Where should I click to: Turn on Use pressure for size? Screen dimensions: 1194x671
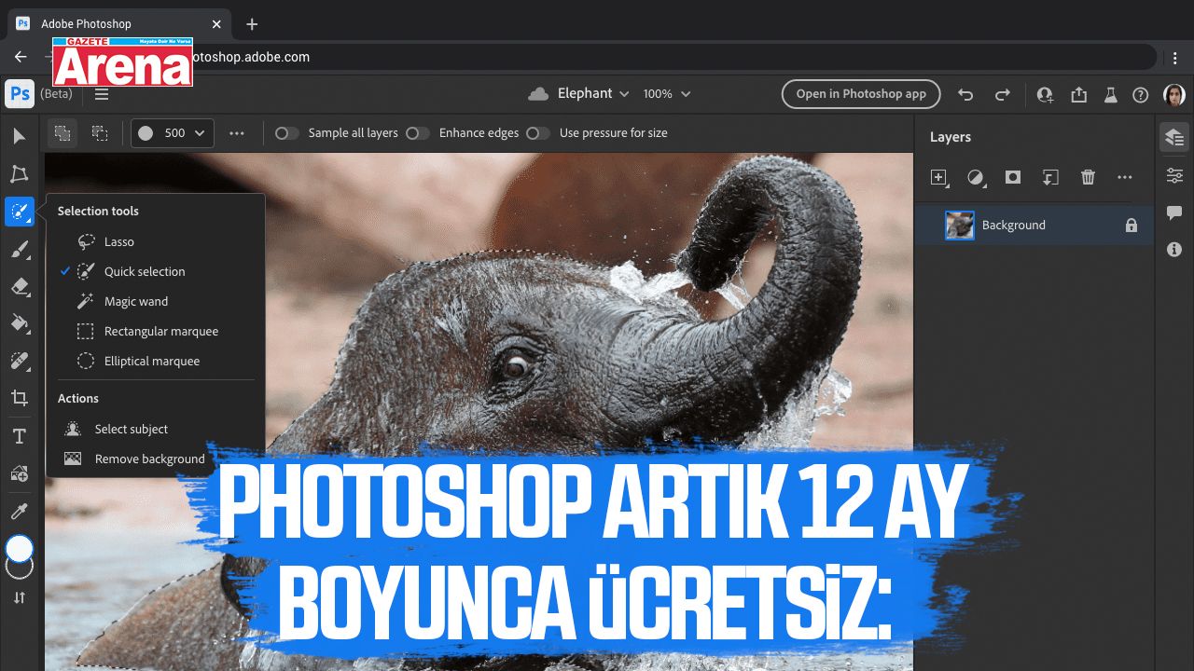[x=538, y=133]
